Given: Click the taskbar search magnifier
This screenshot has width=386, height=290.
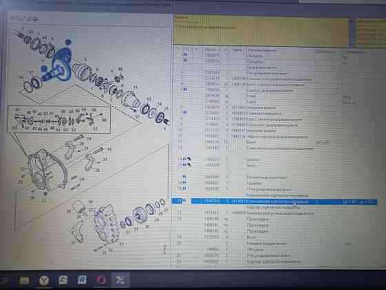Looking at the screenshot, I should (5, 280).
